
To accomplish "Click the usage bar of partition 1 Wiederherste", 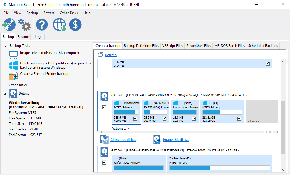I will [x=126, y=112].
